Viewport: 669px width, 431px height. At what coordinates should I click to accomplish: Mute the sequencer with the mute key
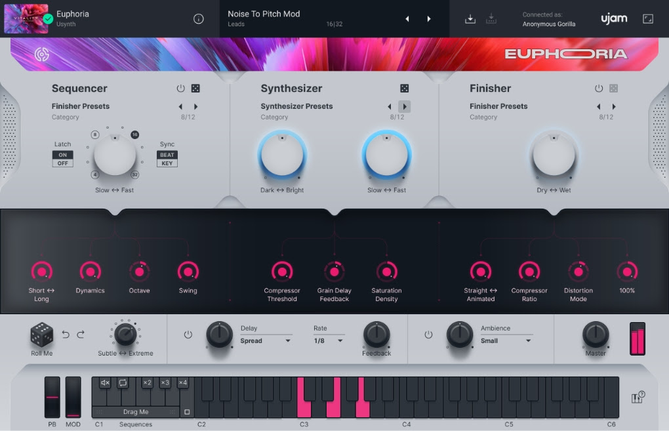pyautogui.click(x=105, y=382)
